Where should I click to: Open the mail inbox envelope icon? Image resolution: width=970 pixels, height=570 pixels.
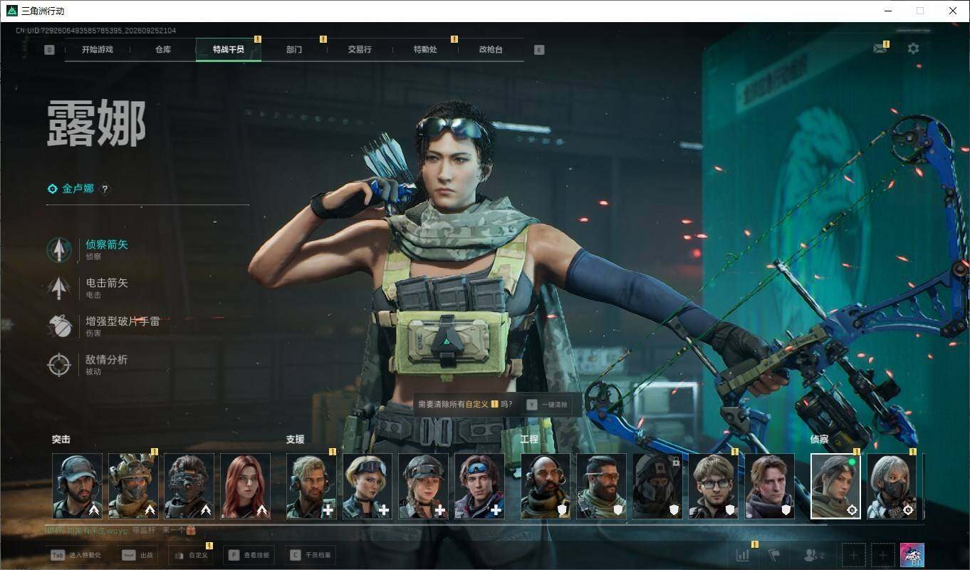click(x=880, y=48)
